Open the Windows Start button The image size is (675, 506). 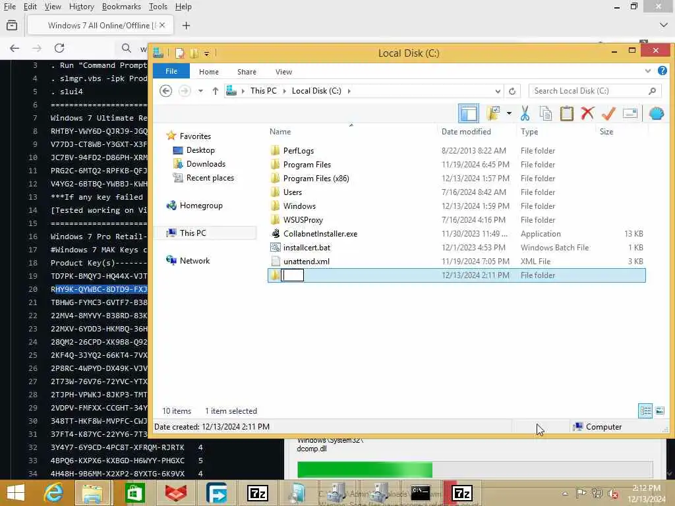point(16,493)
